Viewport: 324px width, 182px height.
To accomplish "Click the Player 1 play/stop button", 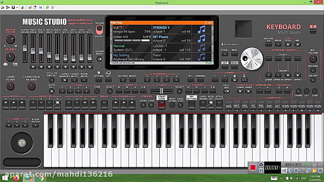I will 143,91.
